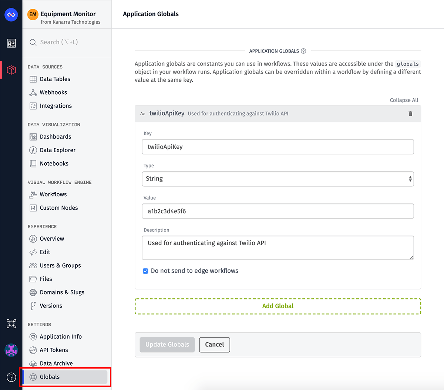Viewport: 444px width, 390px height.
Task: Collapse the twilioApiKey global header
Action: (278, 114)
